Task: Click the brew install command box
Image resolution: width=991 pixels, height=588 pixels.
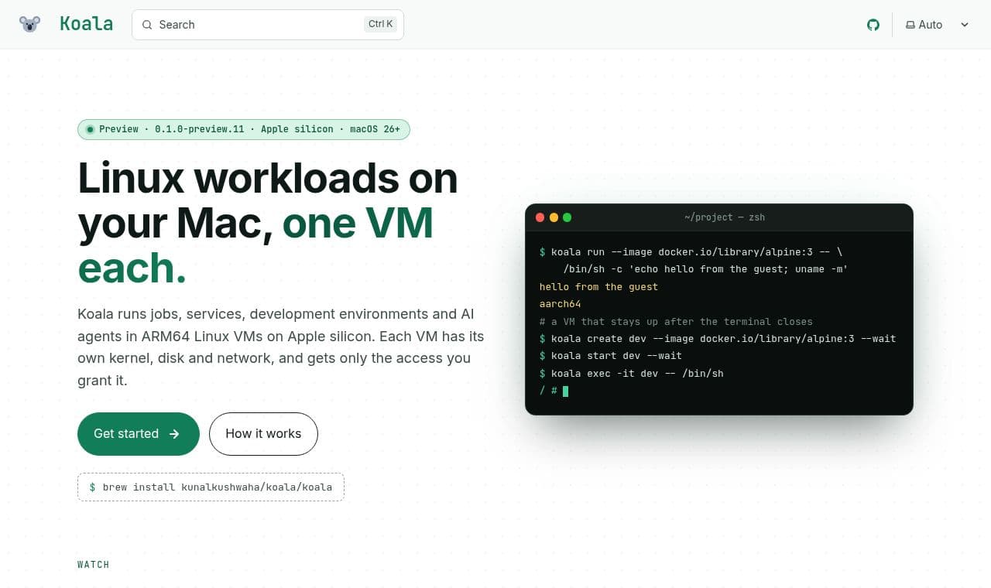Action: [211, 487]
